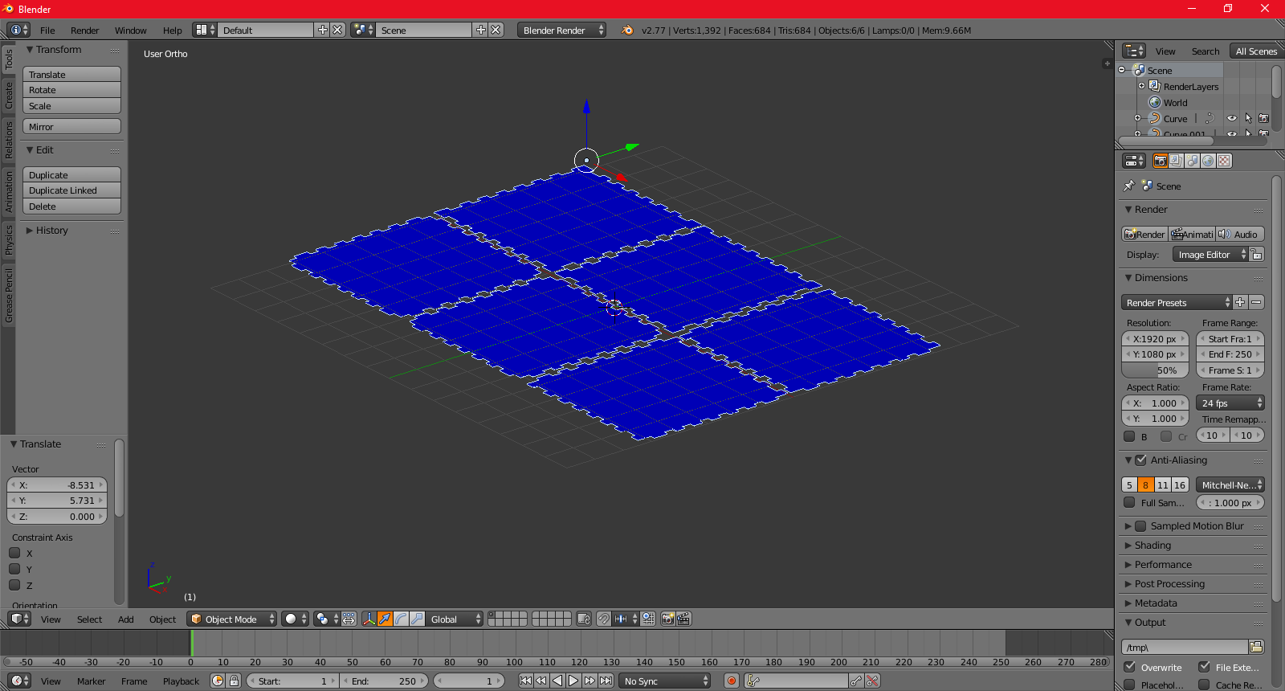Viewport: 1285px width, 691px height.
Task: Click the use preview range clock icon
Action: pyautogui.click(x=218, y=681)
